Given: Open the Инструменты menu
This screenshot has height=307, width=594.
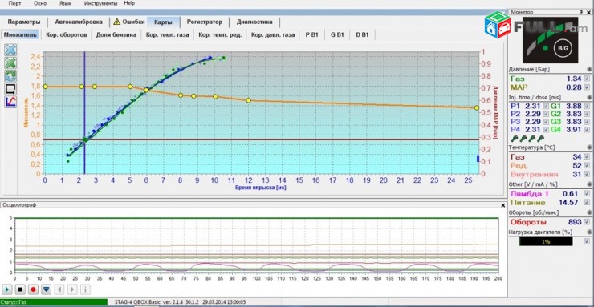Looking at the screenshot, I should tap(101, 3).
